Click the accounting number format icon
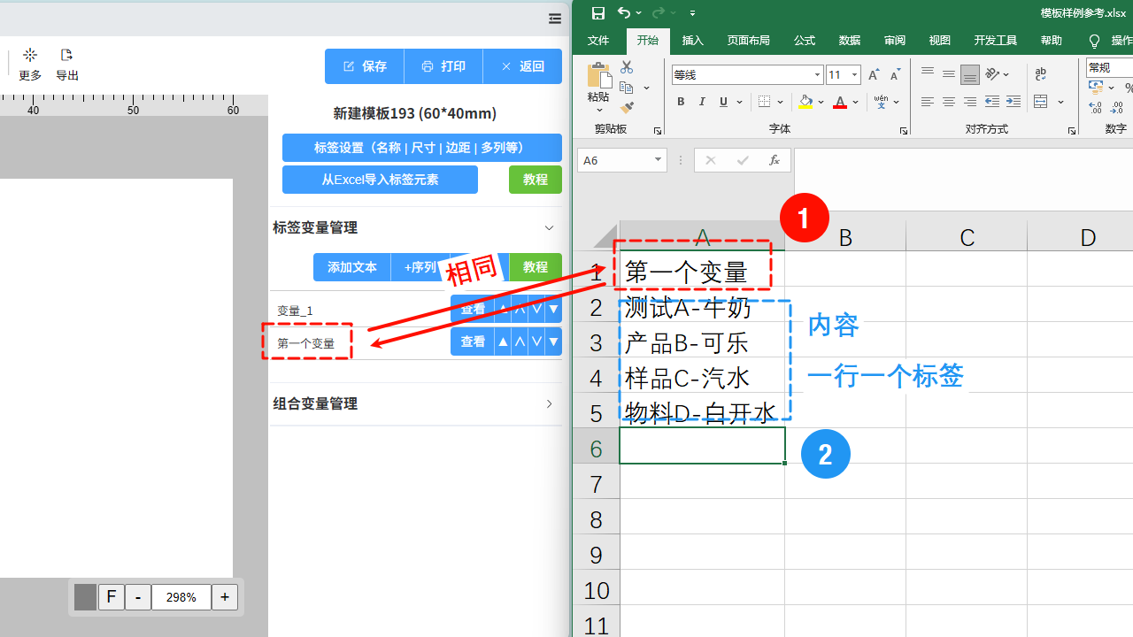Image resolution: width=1133 pixels, height=637 pixels. (x=1096, y=88)
